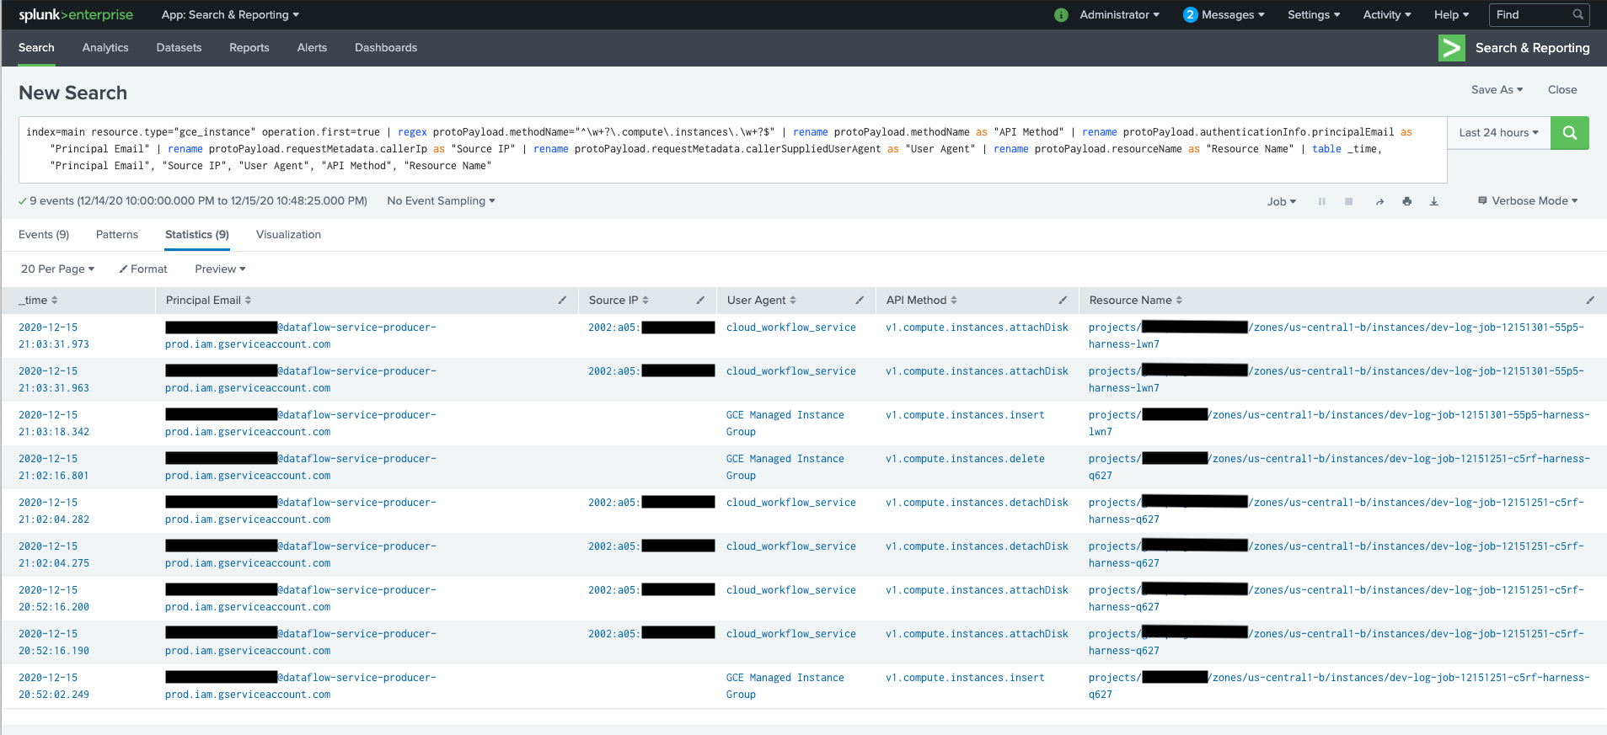The width and height of the screenshot is (1607, 735).
Task: Open the Job dropdown menu
Action: [x=1281, y=202]
